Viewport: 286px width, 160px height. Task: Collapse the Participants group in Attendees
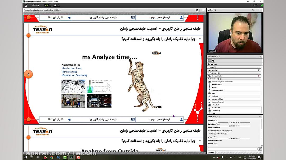point(208,79)
